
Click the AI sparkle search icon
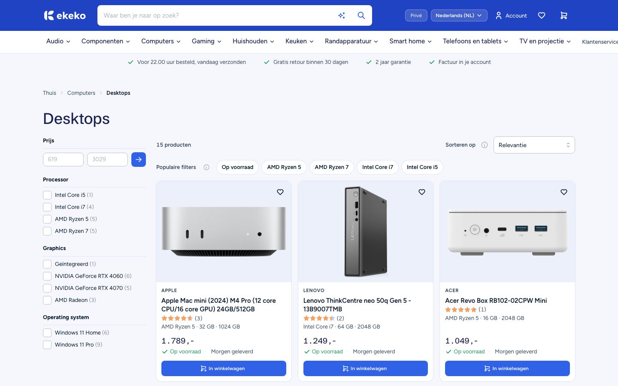pyautogui.click(x=342, y=15)
